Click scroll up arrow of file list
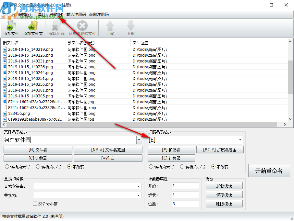 pos(290,41)
